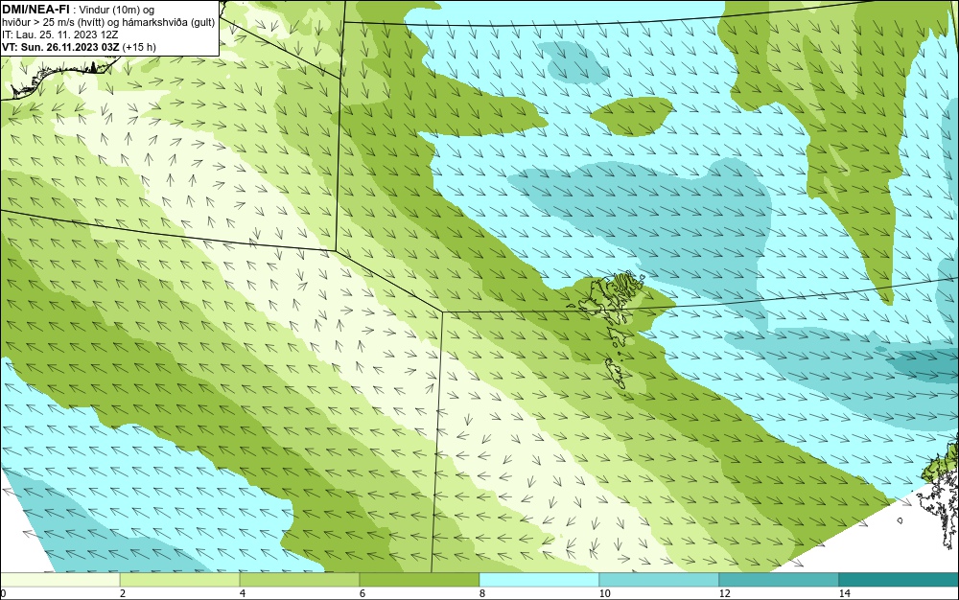Click the '(+15 h)' forecast offset text
The width and height of the screenshot is (959, 600).
pos(139,47)
